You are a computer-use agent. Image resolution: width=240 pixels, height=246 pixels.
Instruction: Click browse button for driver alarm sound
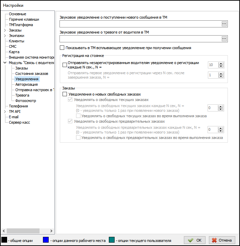224,39
